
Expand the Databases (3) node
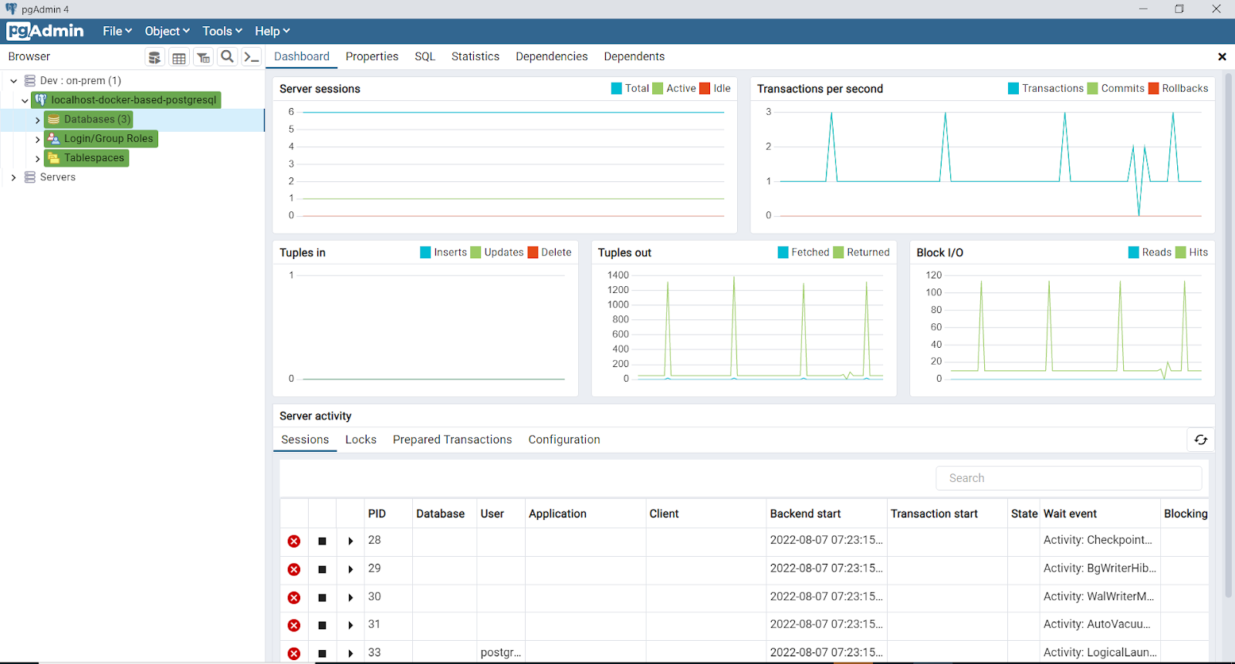click(38, 120)
